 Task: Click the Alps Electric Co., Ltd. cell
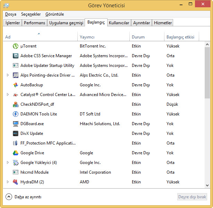click(99, 75)
